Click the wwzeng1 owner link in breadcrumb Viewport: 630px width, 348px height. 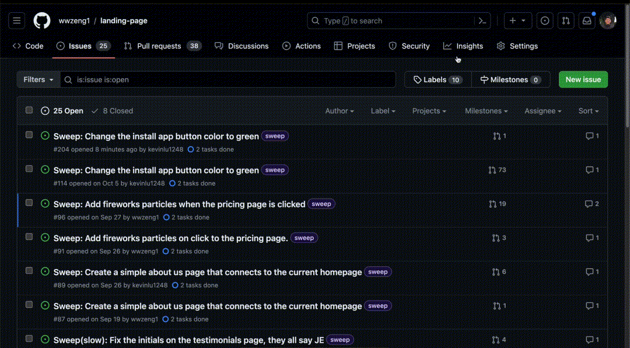click(74, 21)
